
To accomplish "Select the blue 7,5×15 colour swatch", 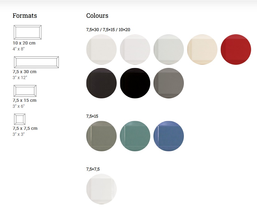I will (169, 136).
